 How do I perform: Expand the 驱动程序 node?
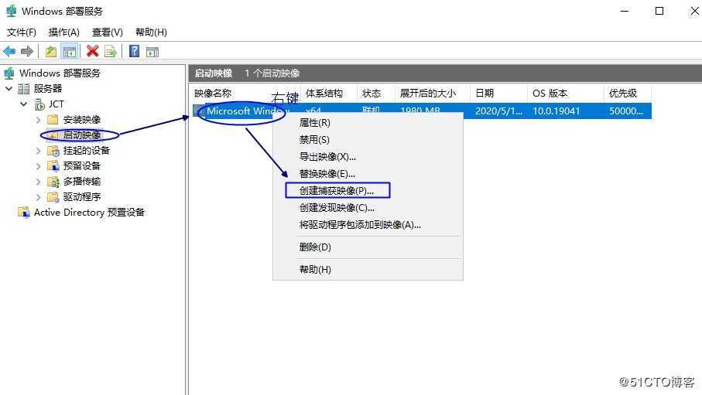pyautogui.click(x=39, y=197)
